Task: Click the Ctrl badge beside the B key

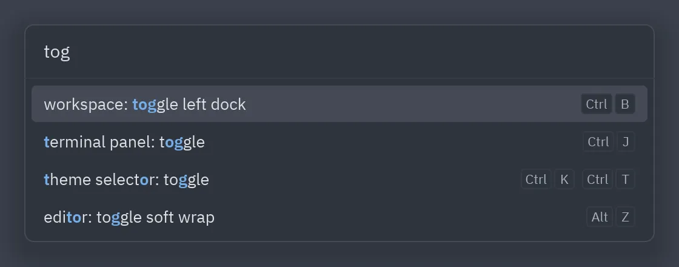Action: (x=597, y=104)
